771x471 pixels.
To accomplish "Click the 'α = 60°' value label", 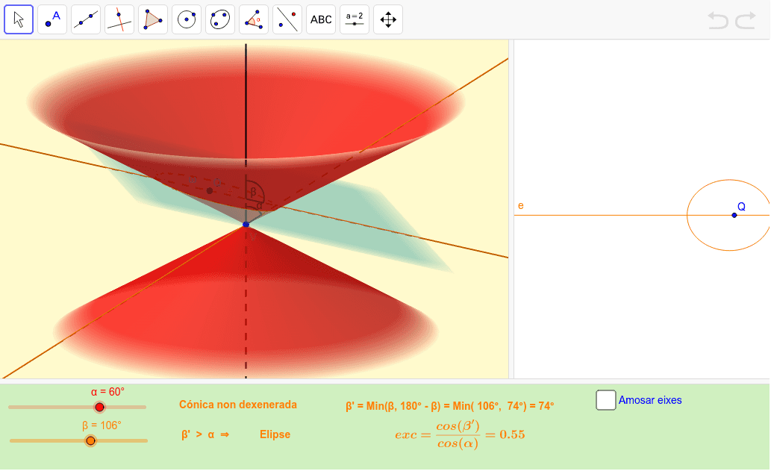I will click(x=107, y=392).
